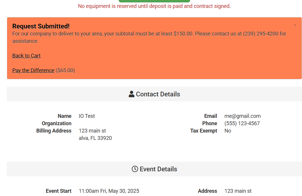Click the person icon beside Contact Details
Viewport: 302px width, 196px height.
(132, 94)
